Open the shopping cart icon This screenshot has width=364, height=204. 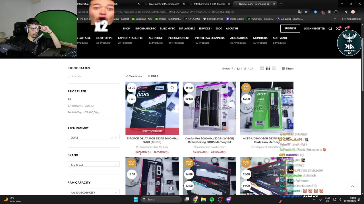coord(346,29)
